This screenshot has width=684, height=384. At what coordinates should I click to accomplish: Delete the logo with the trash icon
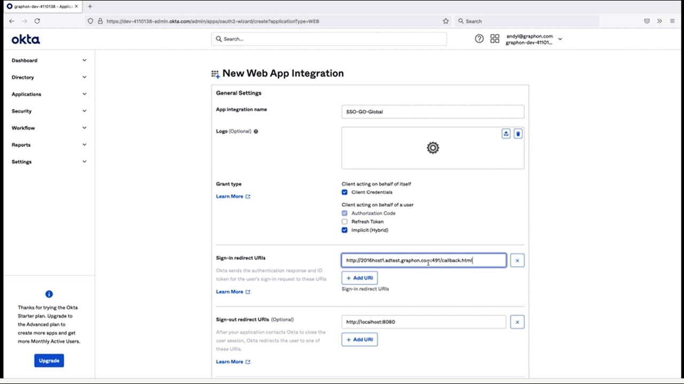click(518, 134)
